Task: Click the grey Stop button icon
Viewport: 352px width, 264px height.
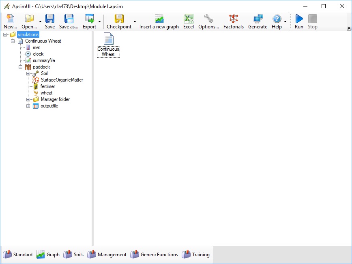Action: (x=313, y=19)
